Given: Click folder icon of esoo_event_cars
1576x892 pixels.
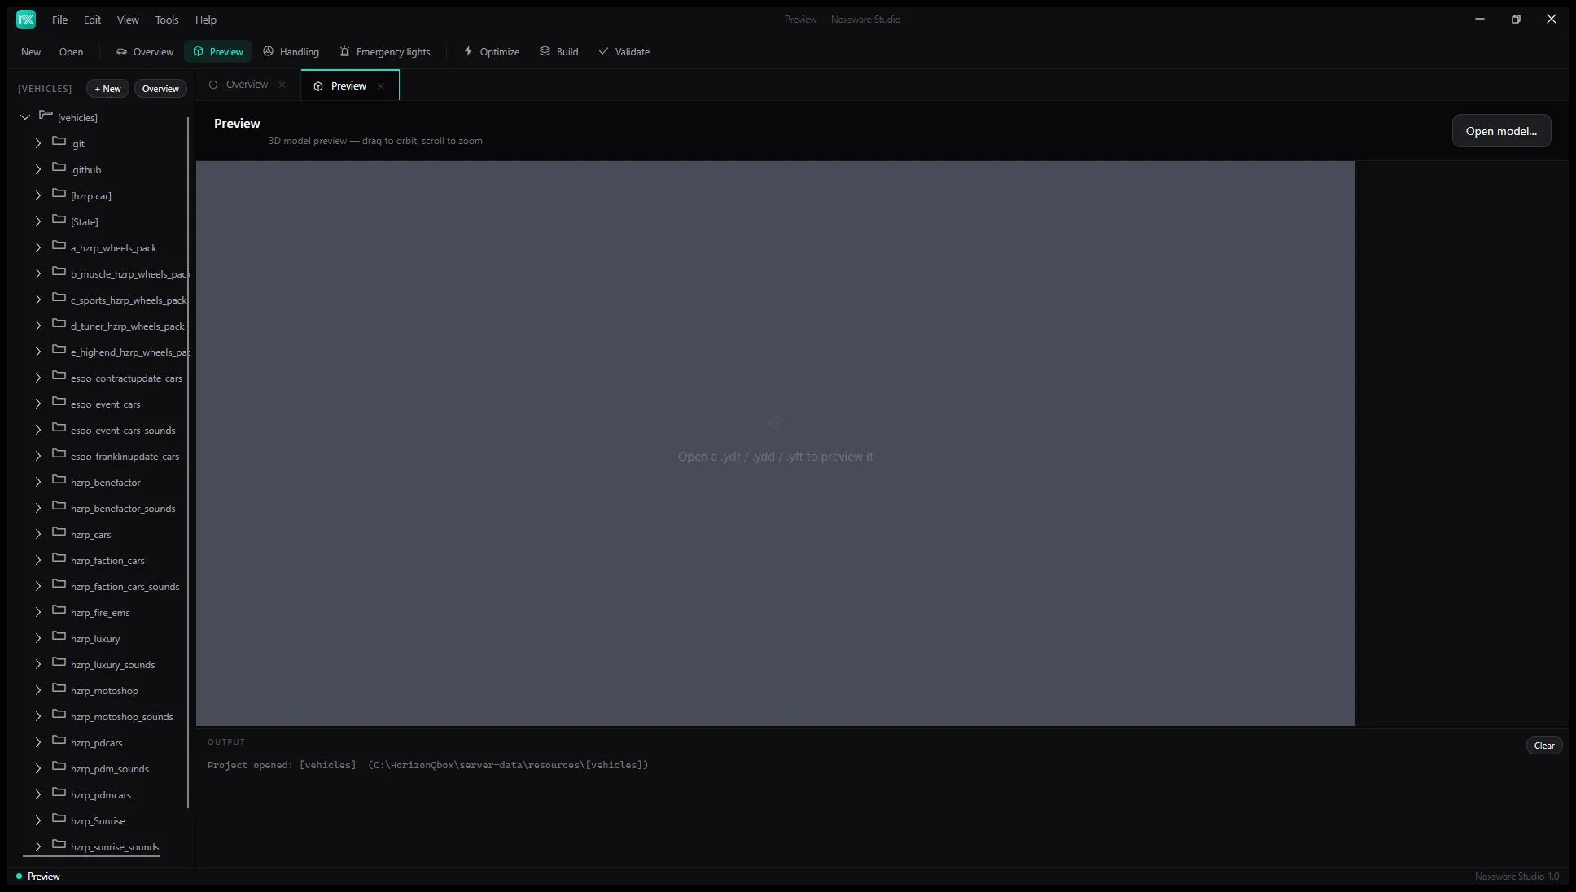Looking at the screenshot, I should point(59,402).
